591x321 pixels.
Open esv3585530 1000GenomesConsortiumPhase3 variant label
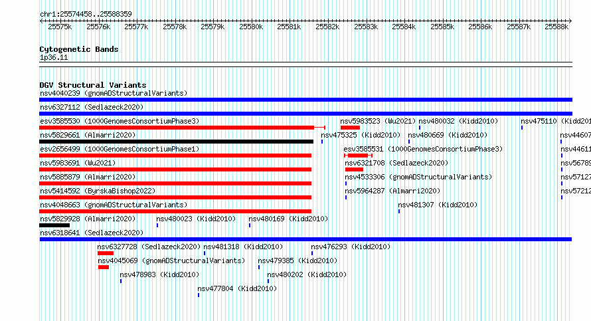pyautogui.click(x=120, y=121)
